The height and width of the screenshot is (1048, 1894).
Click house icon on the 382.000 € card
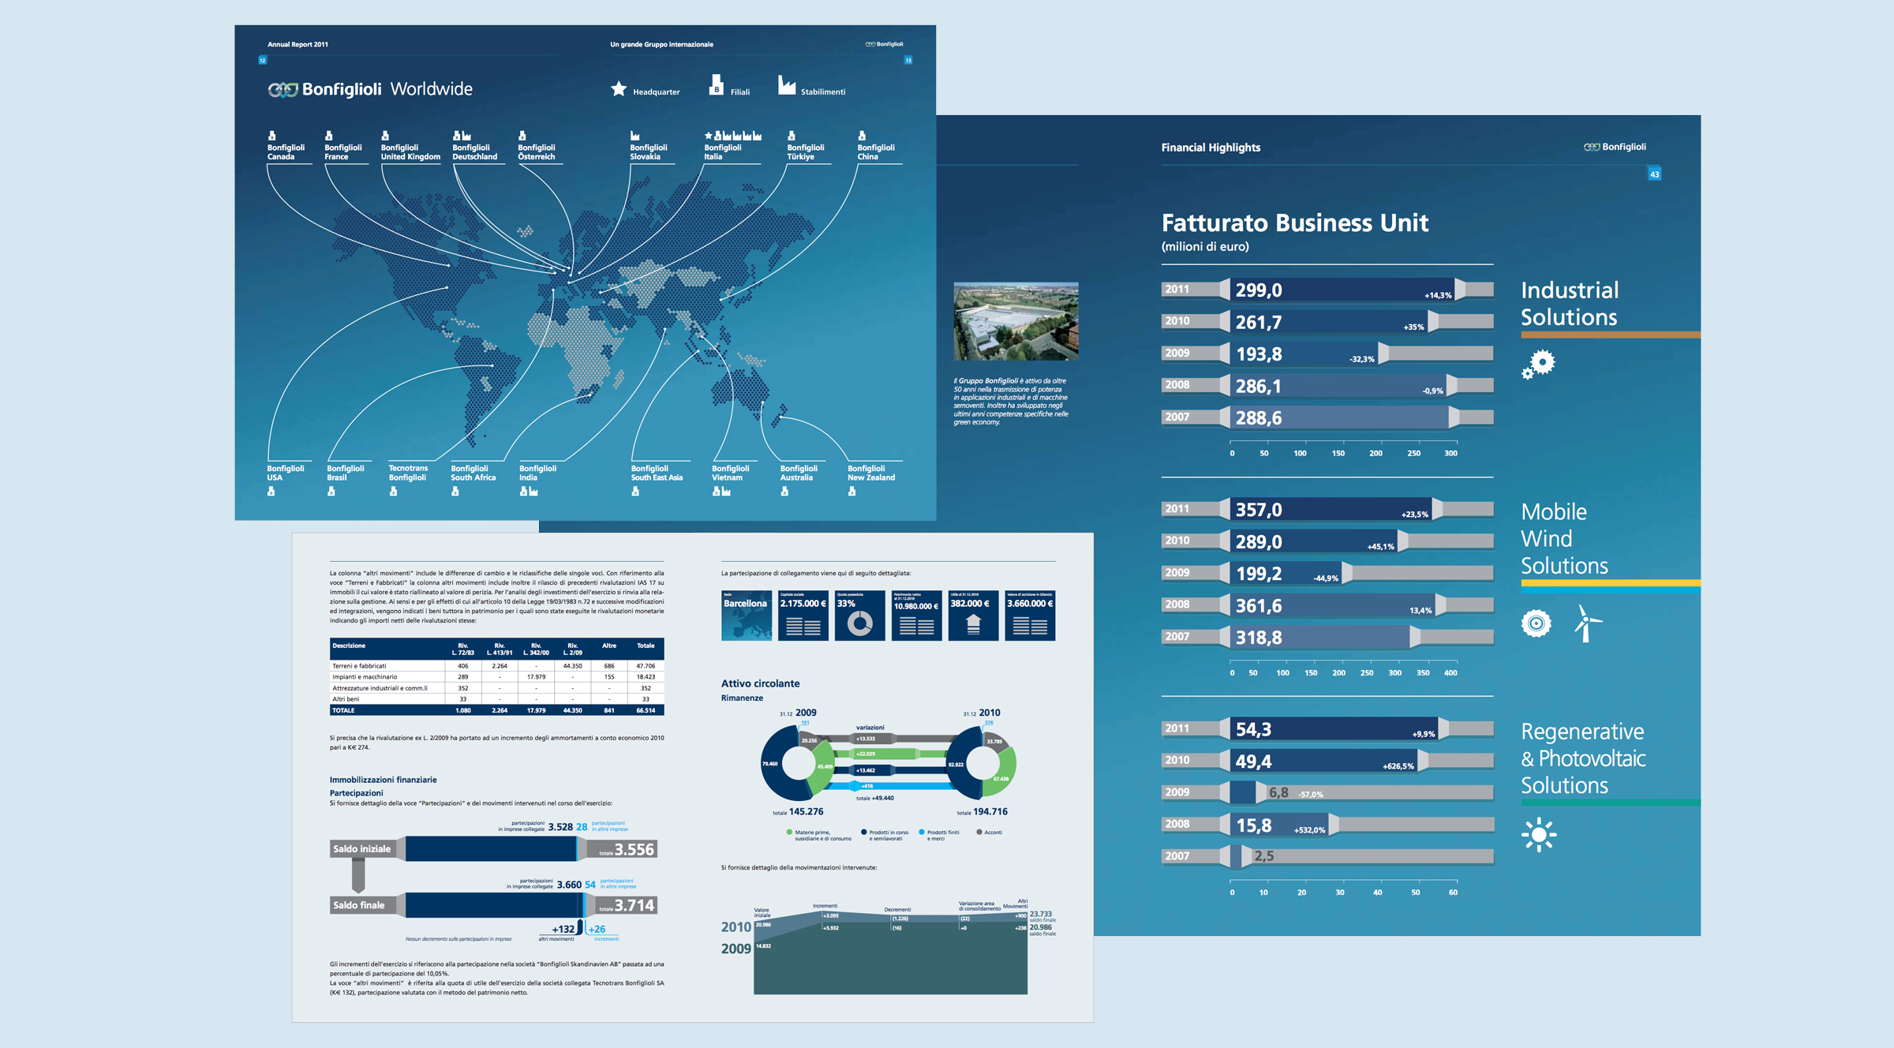[x=973, y=624]
